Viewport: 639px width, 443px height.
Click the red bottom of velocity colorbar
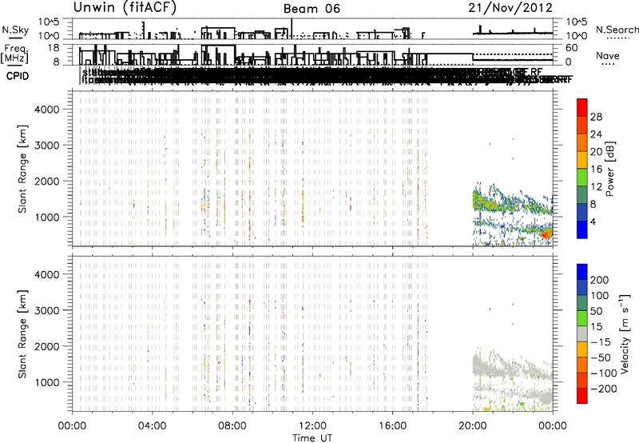click(x=582, y=396)
